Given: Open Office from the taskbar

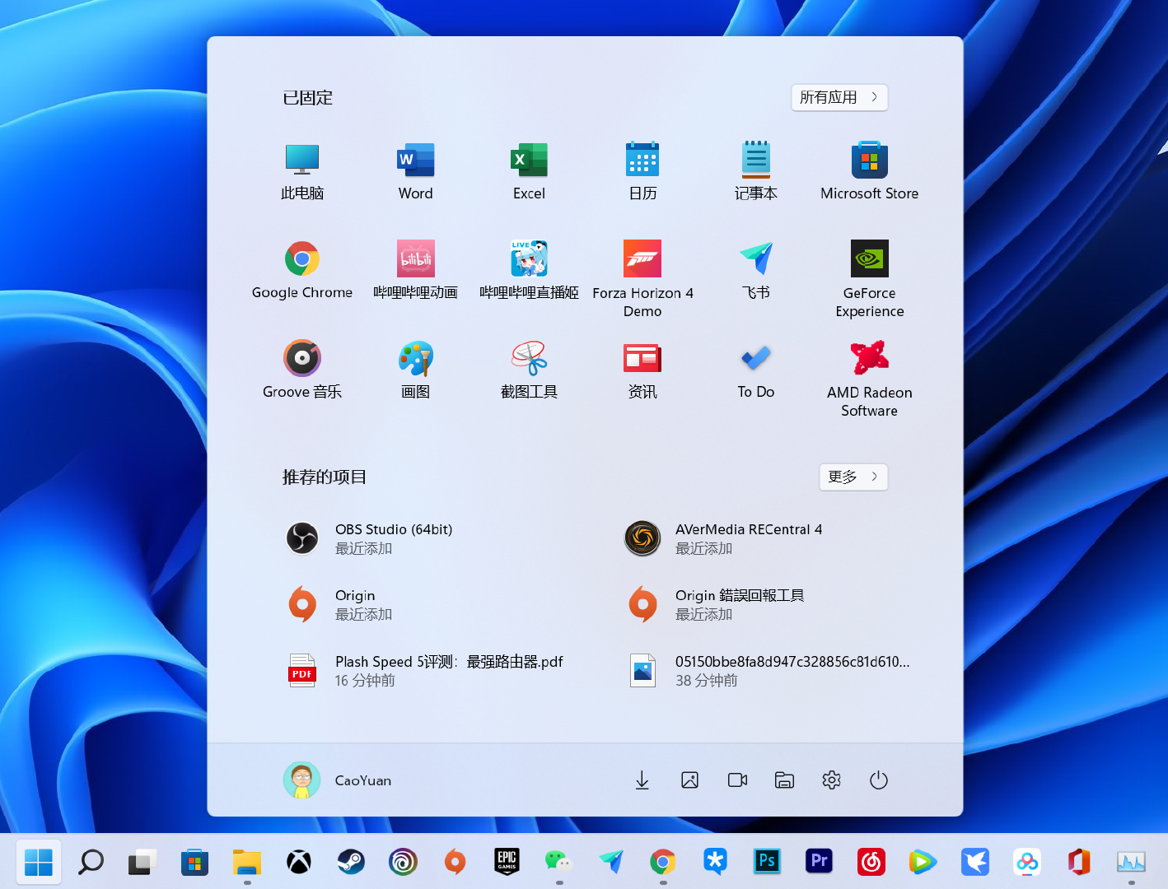Looking at the screenshot, I should (1079, 862).
